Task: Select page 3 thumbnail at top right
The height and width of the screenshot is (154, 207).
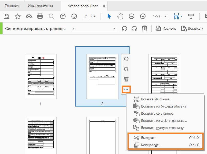Action: [164, 74]
